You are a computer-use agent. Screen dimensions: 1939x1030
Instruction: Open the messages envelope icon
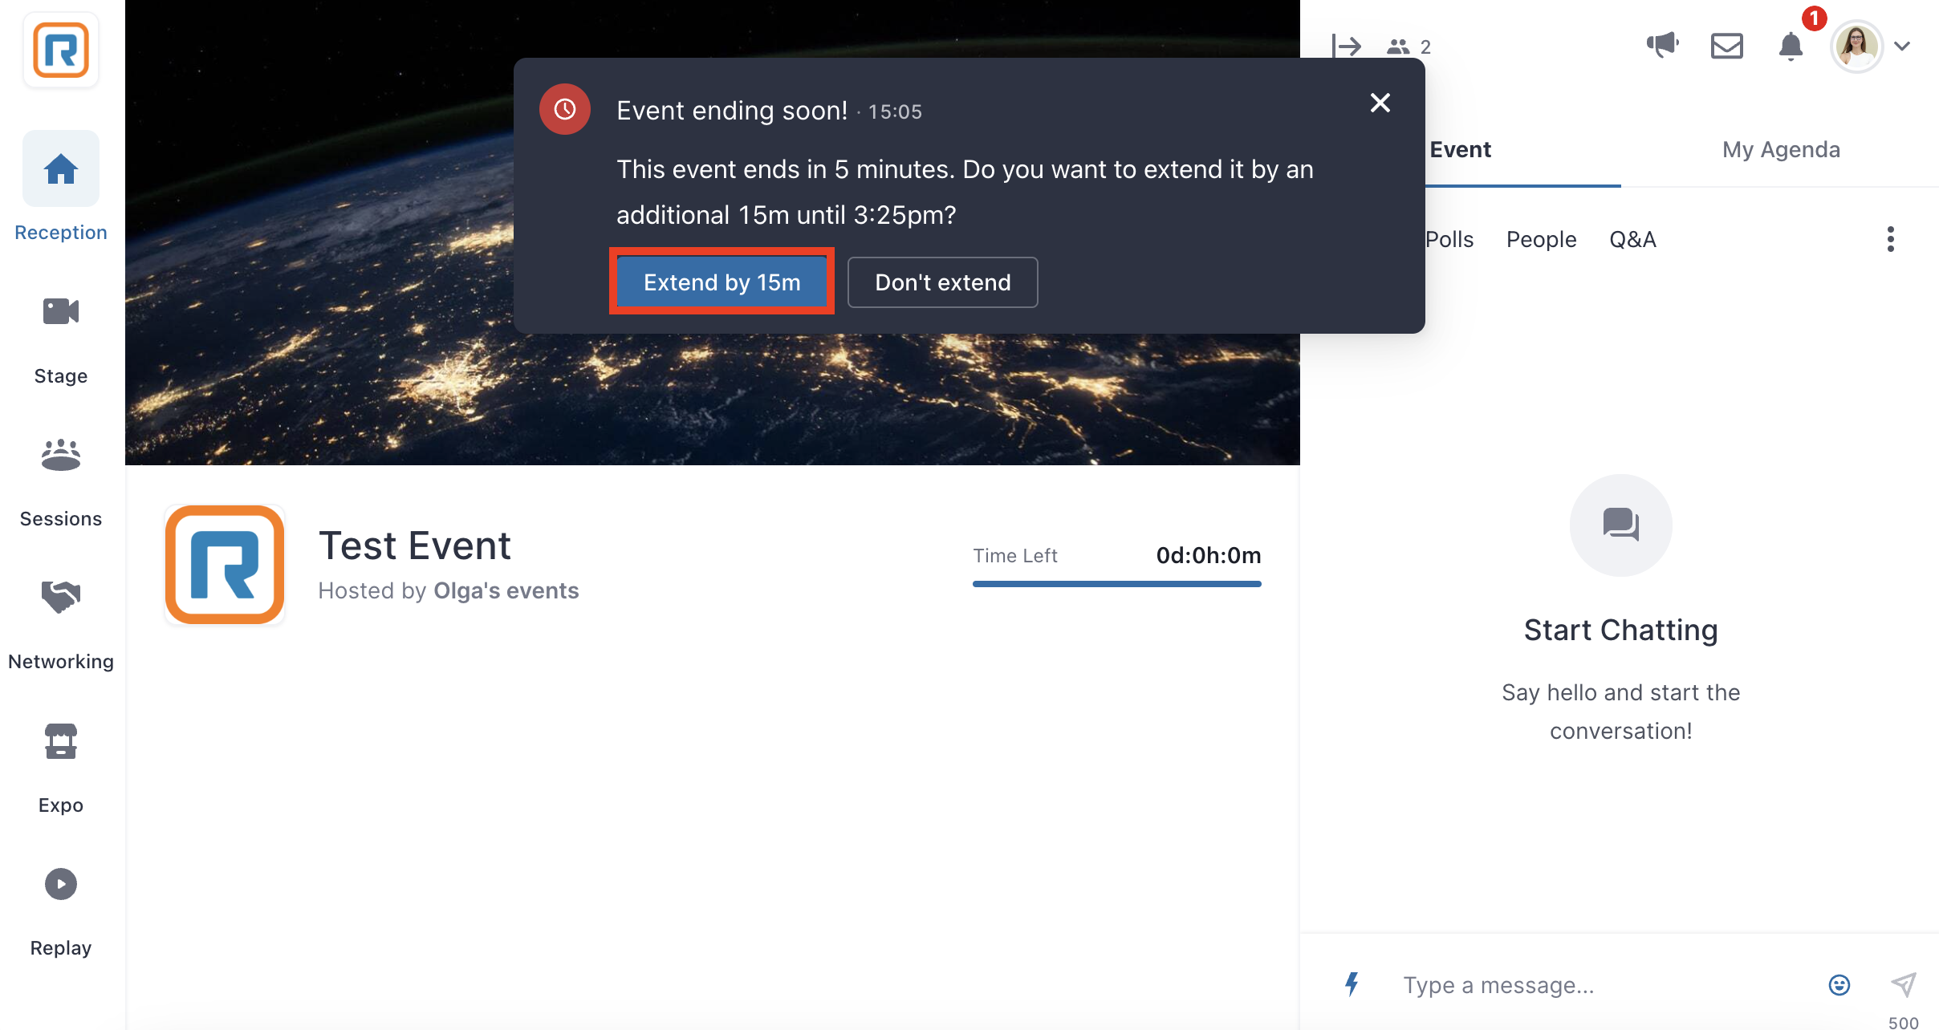click(1726, 46)
